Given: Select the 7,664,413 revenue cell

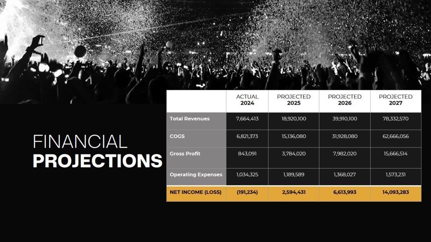Looking at the screenshot, I should [247, 121].
